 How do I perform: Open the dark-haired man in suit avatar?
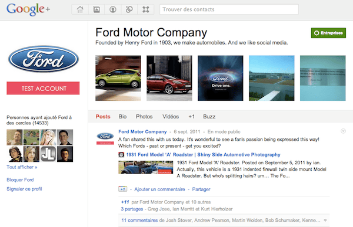tap(65, 137)
